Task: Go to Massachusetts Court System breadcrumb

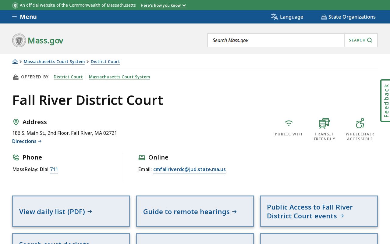Action: click(54, 62)
